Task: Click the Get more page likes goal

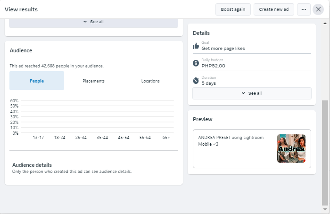Action: click(223, 48)
